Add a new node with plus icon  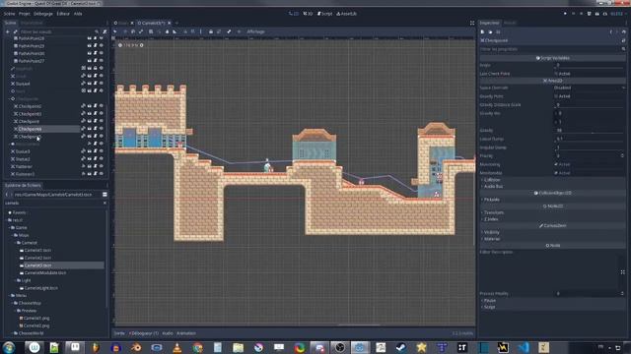click(x=8, y=31)
